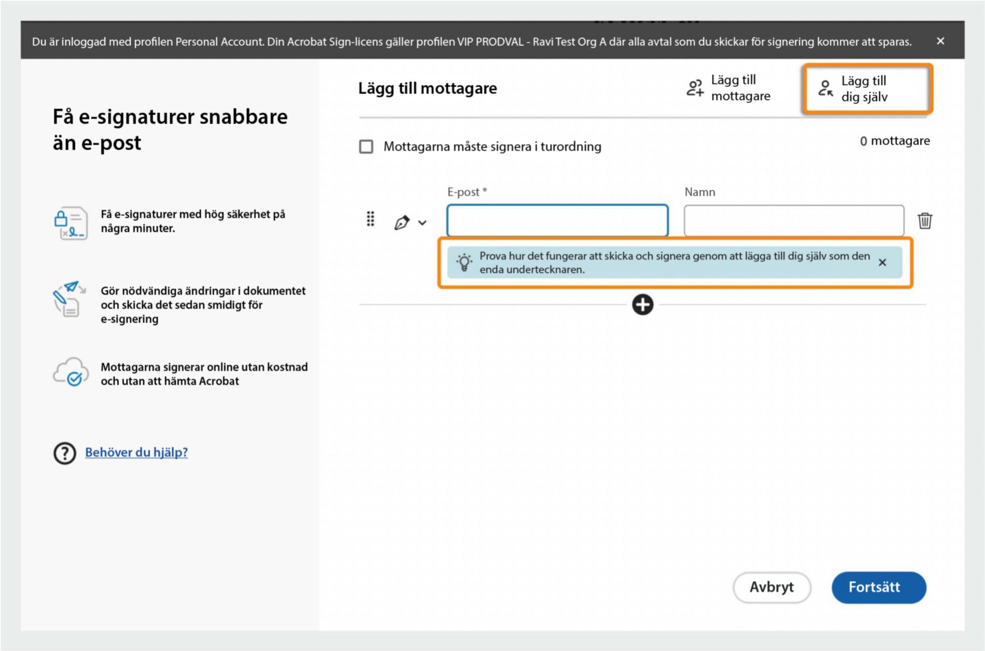
Task: Click the lightbulb tip icon
Action: coord(464,262)
